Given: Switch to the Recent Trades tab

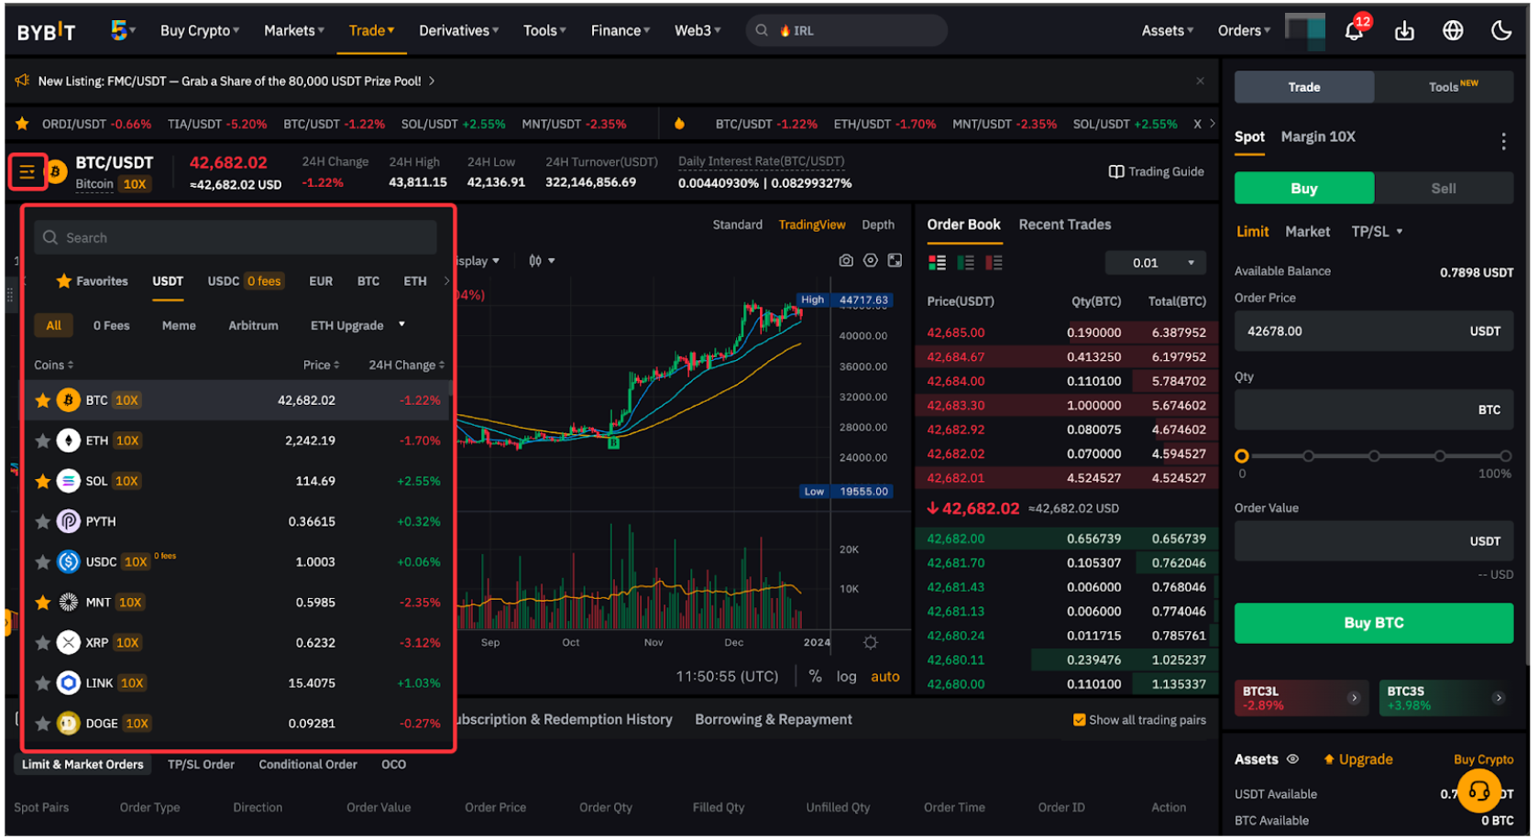Looking at the screenshot, I should click(1064, 224).
